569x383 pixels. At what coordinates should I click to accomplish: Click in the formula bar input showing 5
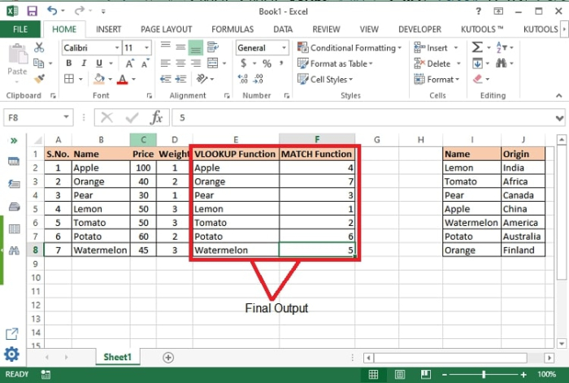[x=363, y=118]
